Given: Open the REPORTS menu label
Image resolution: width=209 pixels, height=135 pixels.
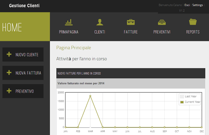Looking at the screenshot, I should click(193, 32).
